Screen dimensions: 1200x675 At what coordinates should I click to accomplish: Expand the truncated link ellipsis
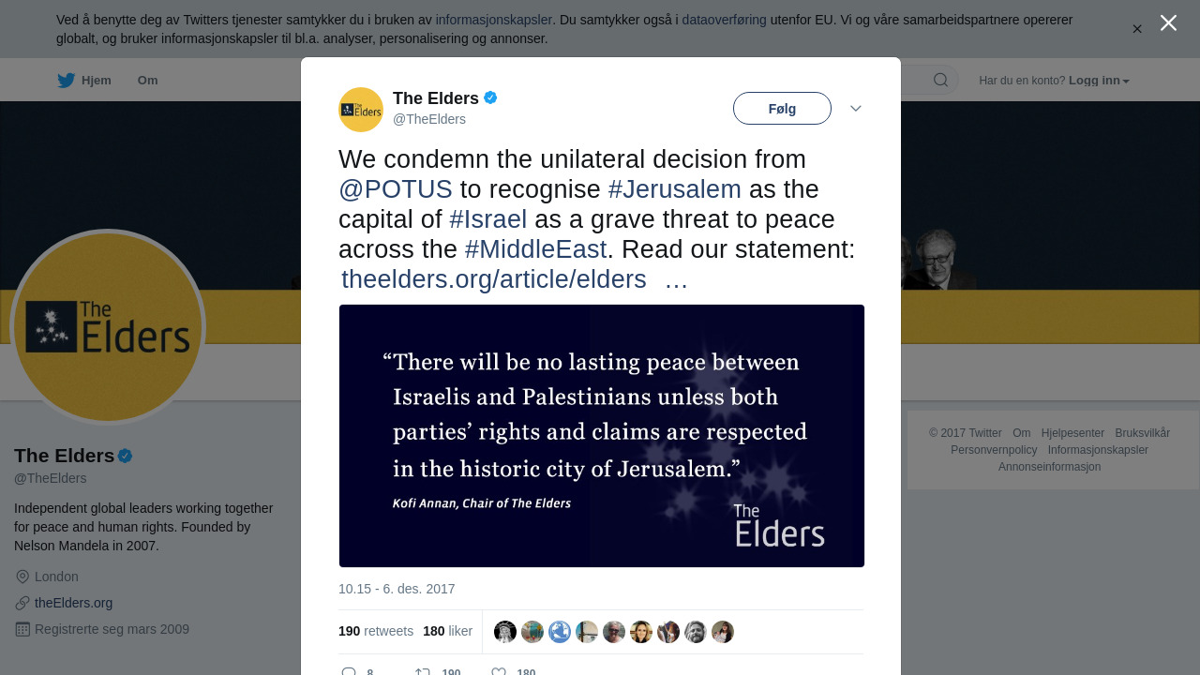[x=676, y=279]
